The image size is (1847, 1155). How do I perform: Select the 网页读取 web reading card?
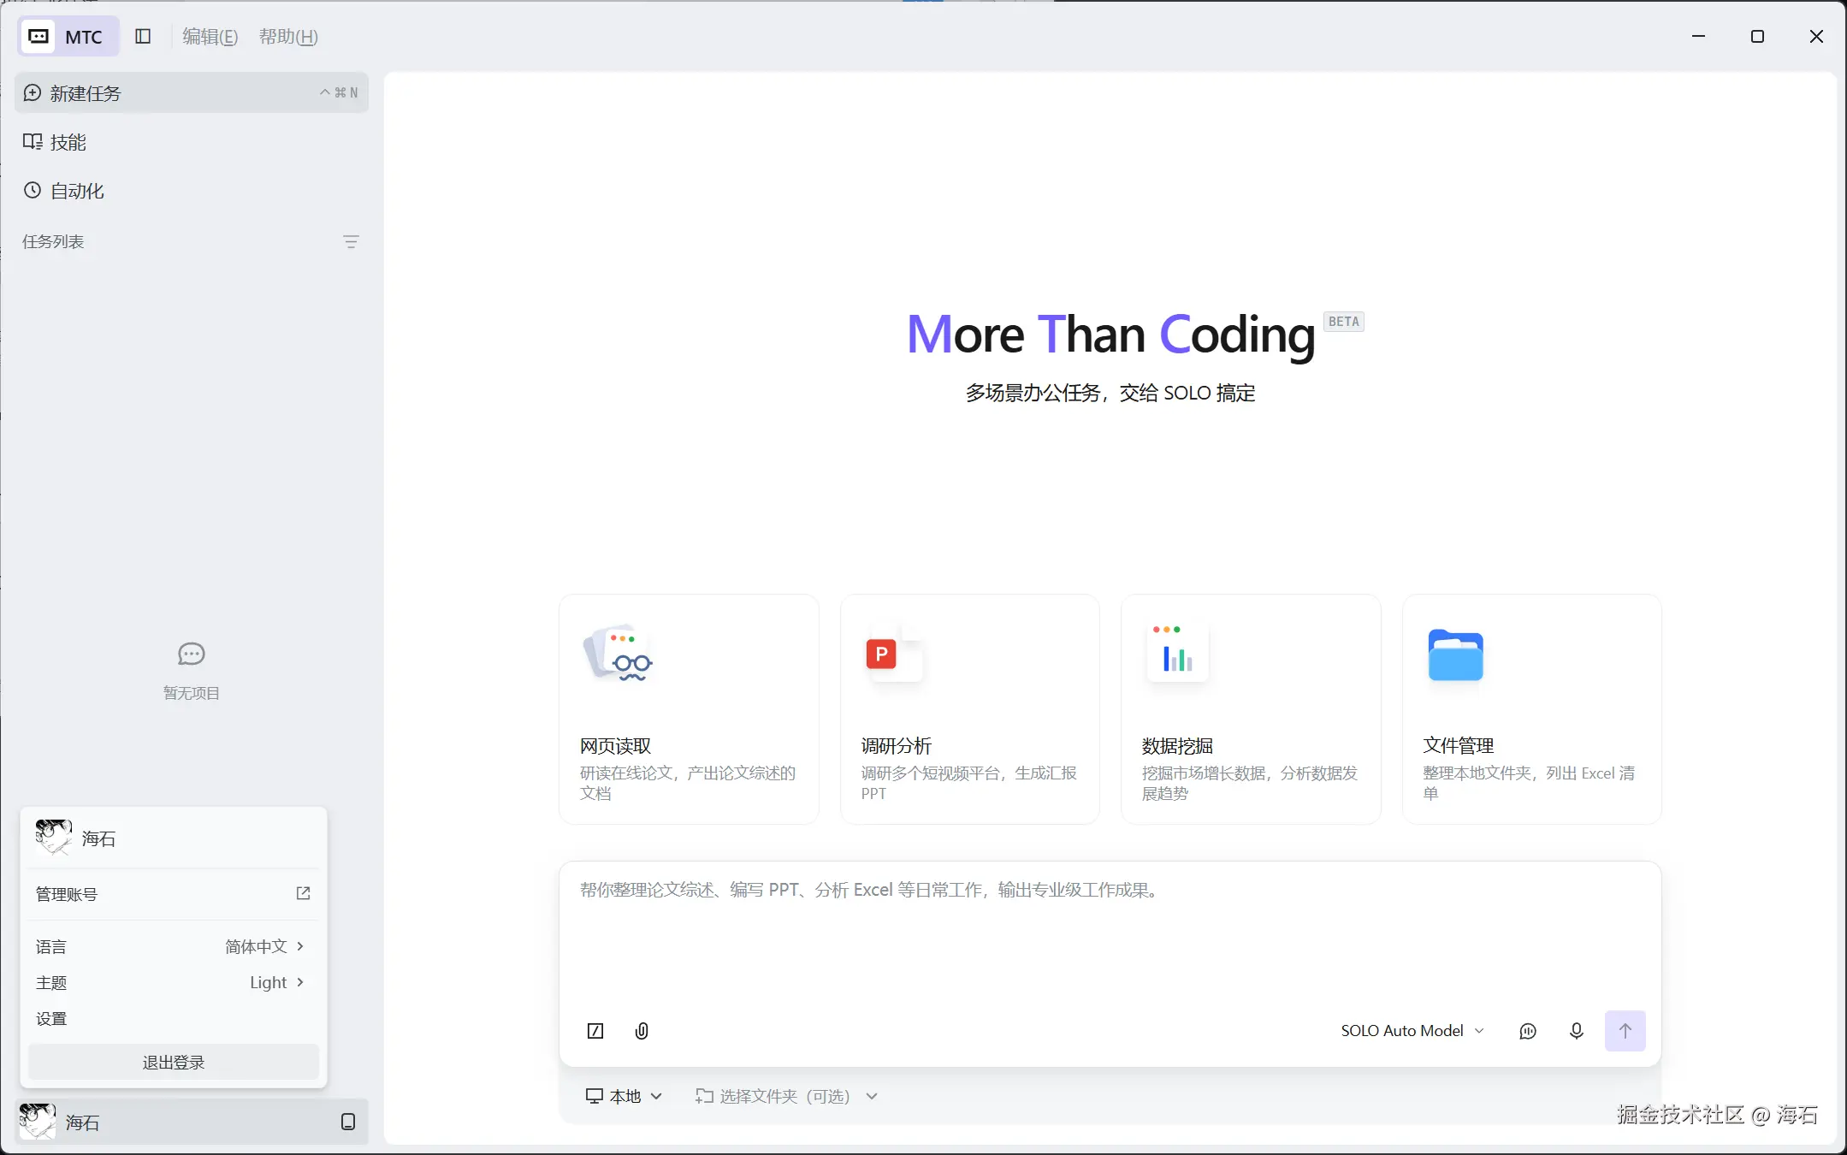pyautogui.click(x=689, y=709)
